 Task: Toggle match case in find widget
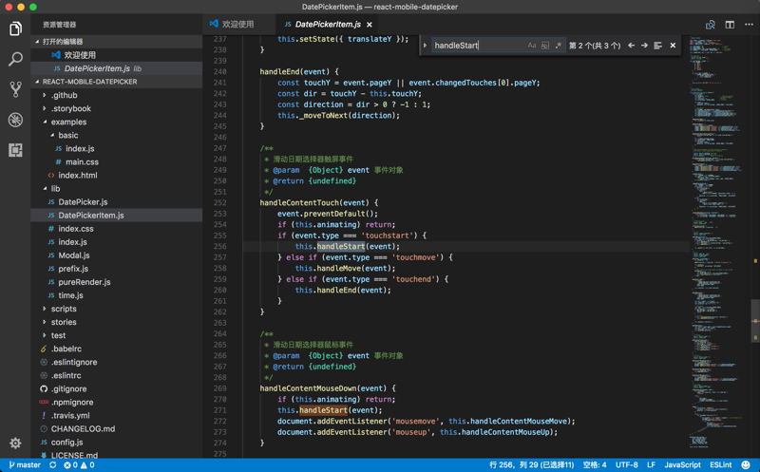tap(532, 46)
